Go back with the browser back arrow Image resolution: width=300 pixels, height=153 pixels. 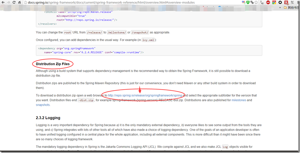pyautogui.click(x=3, y=3)
